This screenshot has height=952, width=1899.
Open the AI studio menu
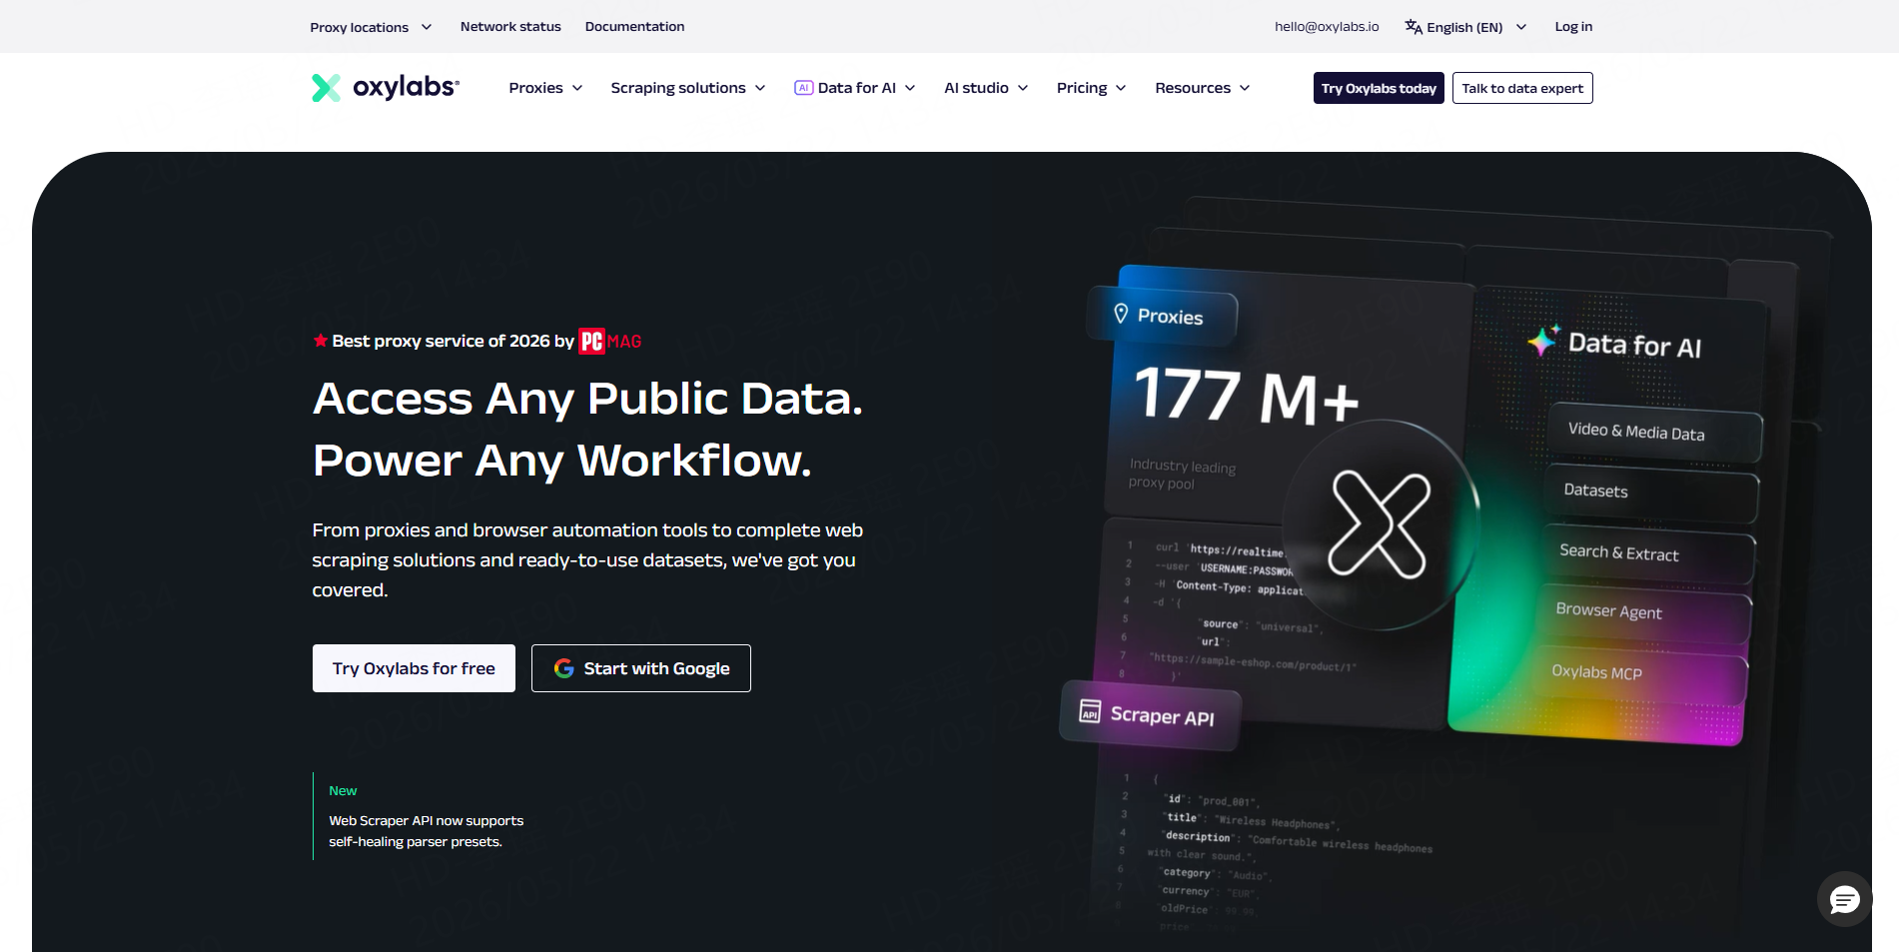tap(986, 88)
